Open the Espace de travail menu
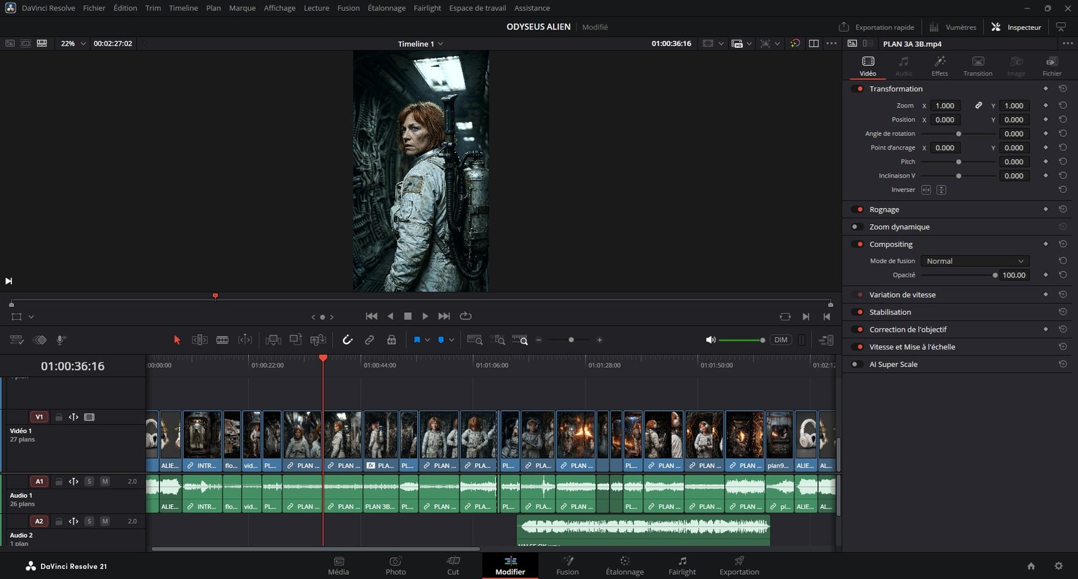The width and height of the screenshot is (1078, 579). coord(478,8)
